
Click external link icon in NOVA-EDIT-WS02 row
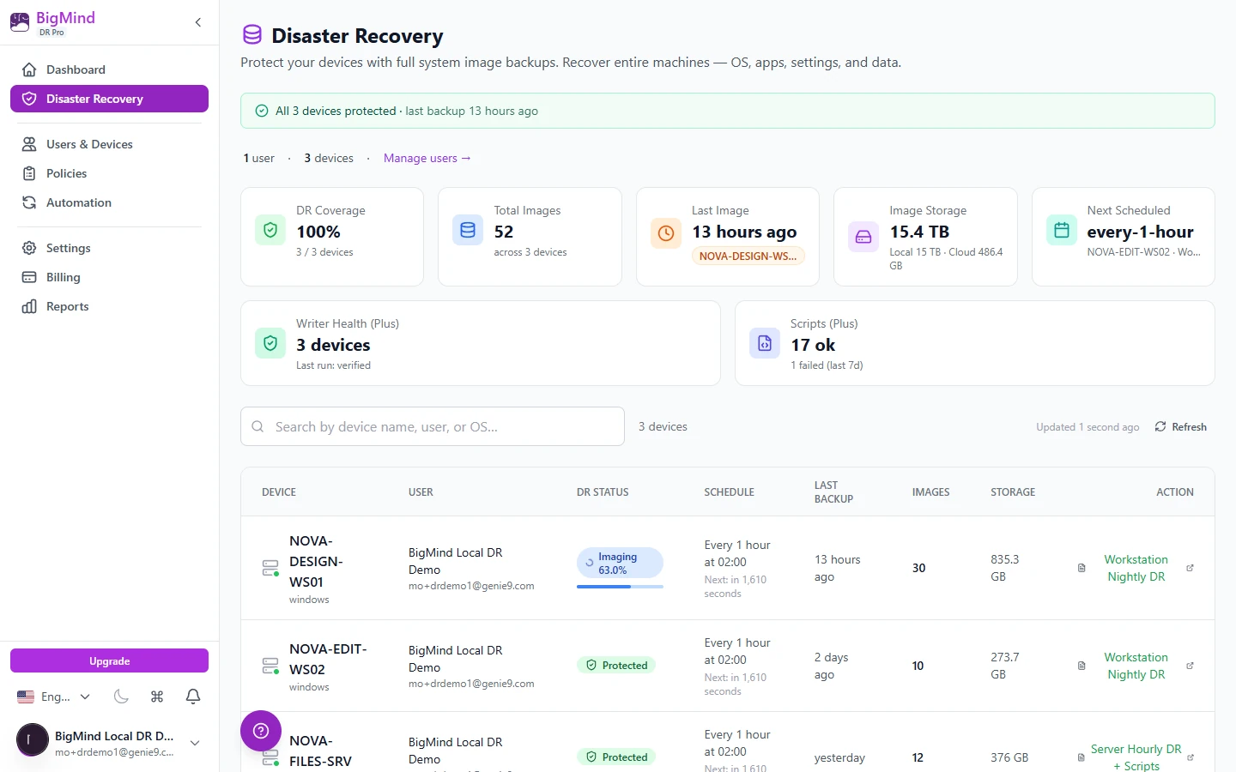pyautogui.click(x=1191, y=666)
